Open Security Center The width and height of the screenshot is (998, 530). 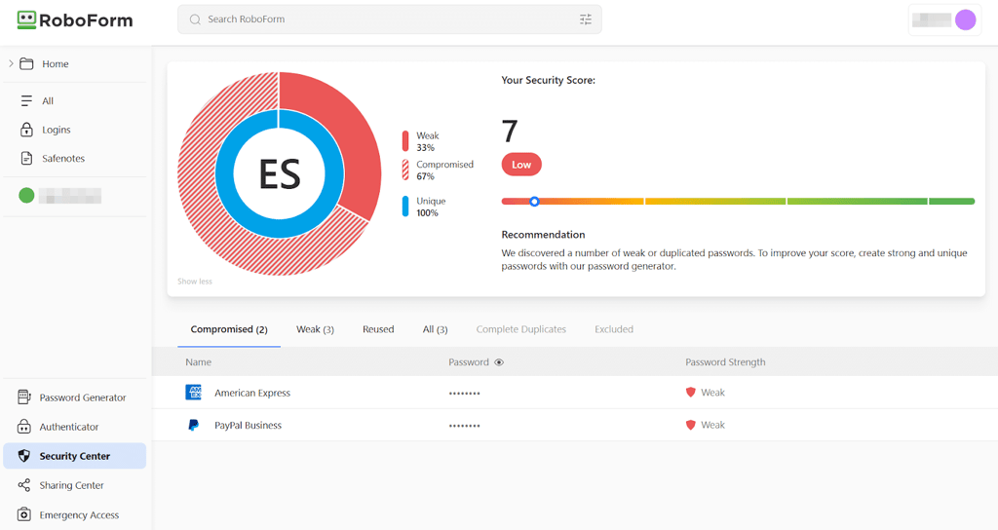coord(75,456)
